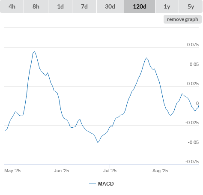203x195 pixels.
Task: Click the Aug '25 axis label
Action: [160, 171]
